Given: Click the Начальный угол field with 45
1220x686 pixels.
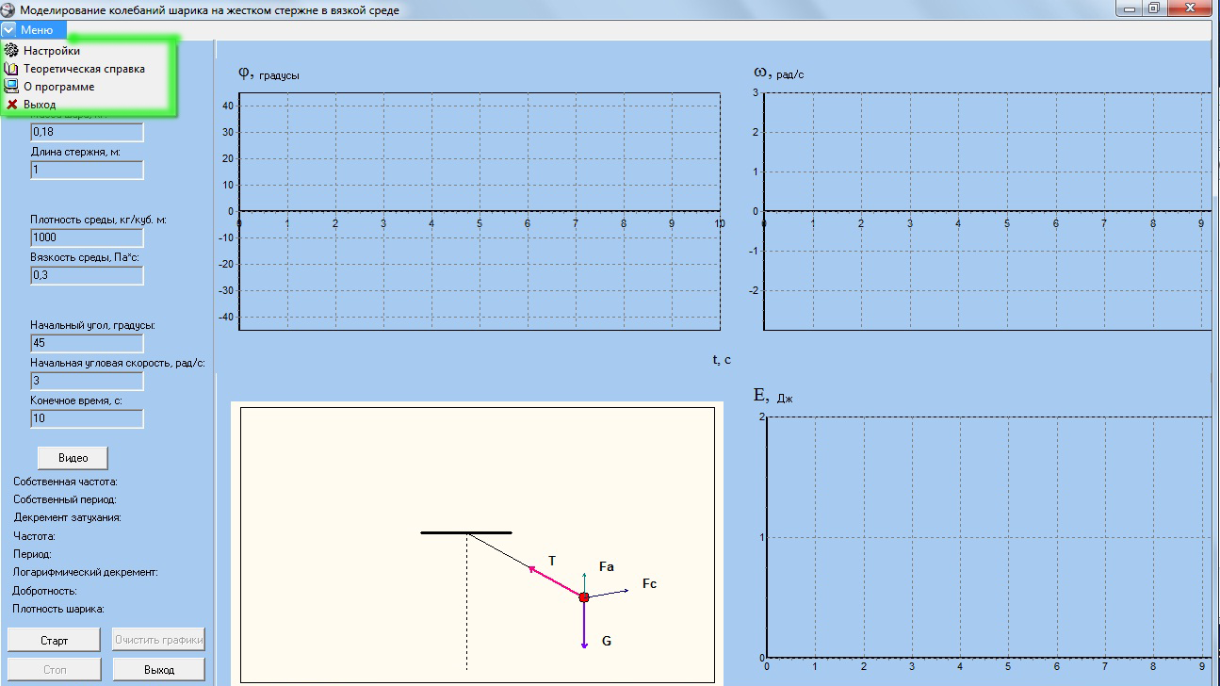Looking at the screenshot, I should (x=87, y=343).
